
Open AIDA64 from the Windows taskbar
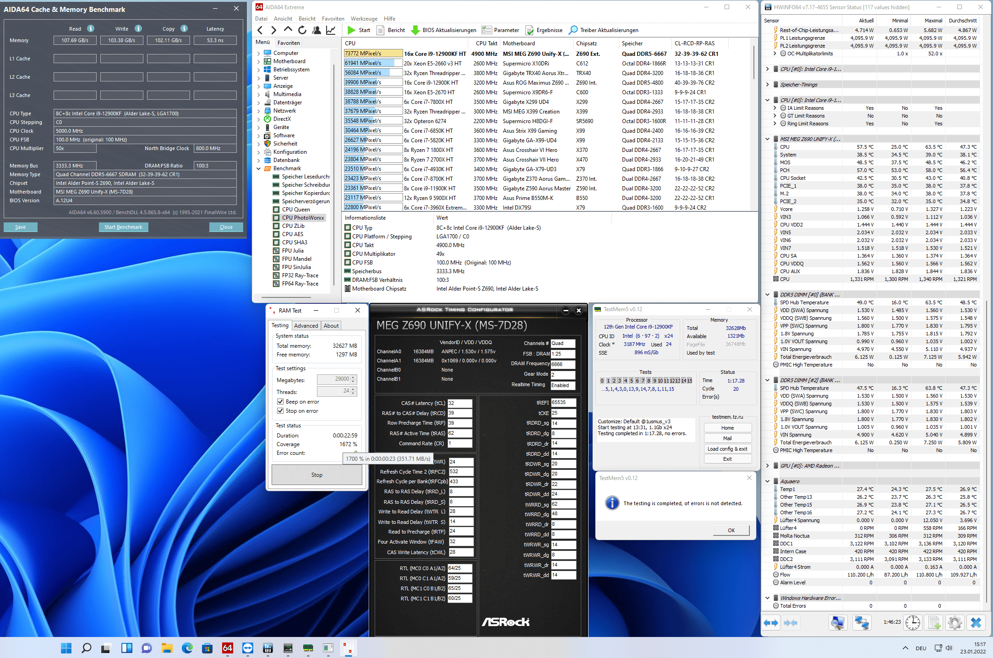tap(227, 648)
